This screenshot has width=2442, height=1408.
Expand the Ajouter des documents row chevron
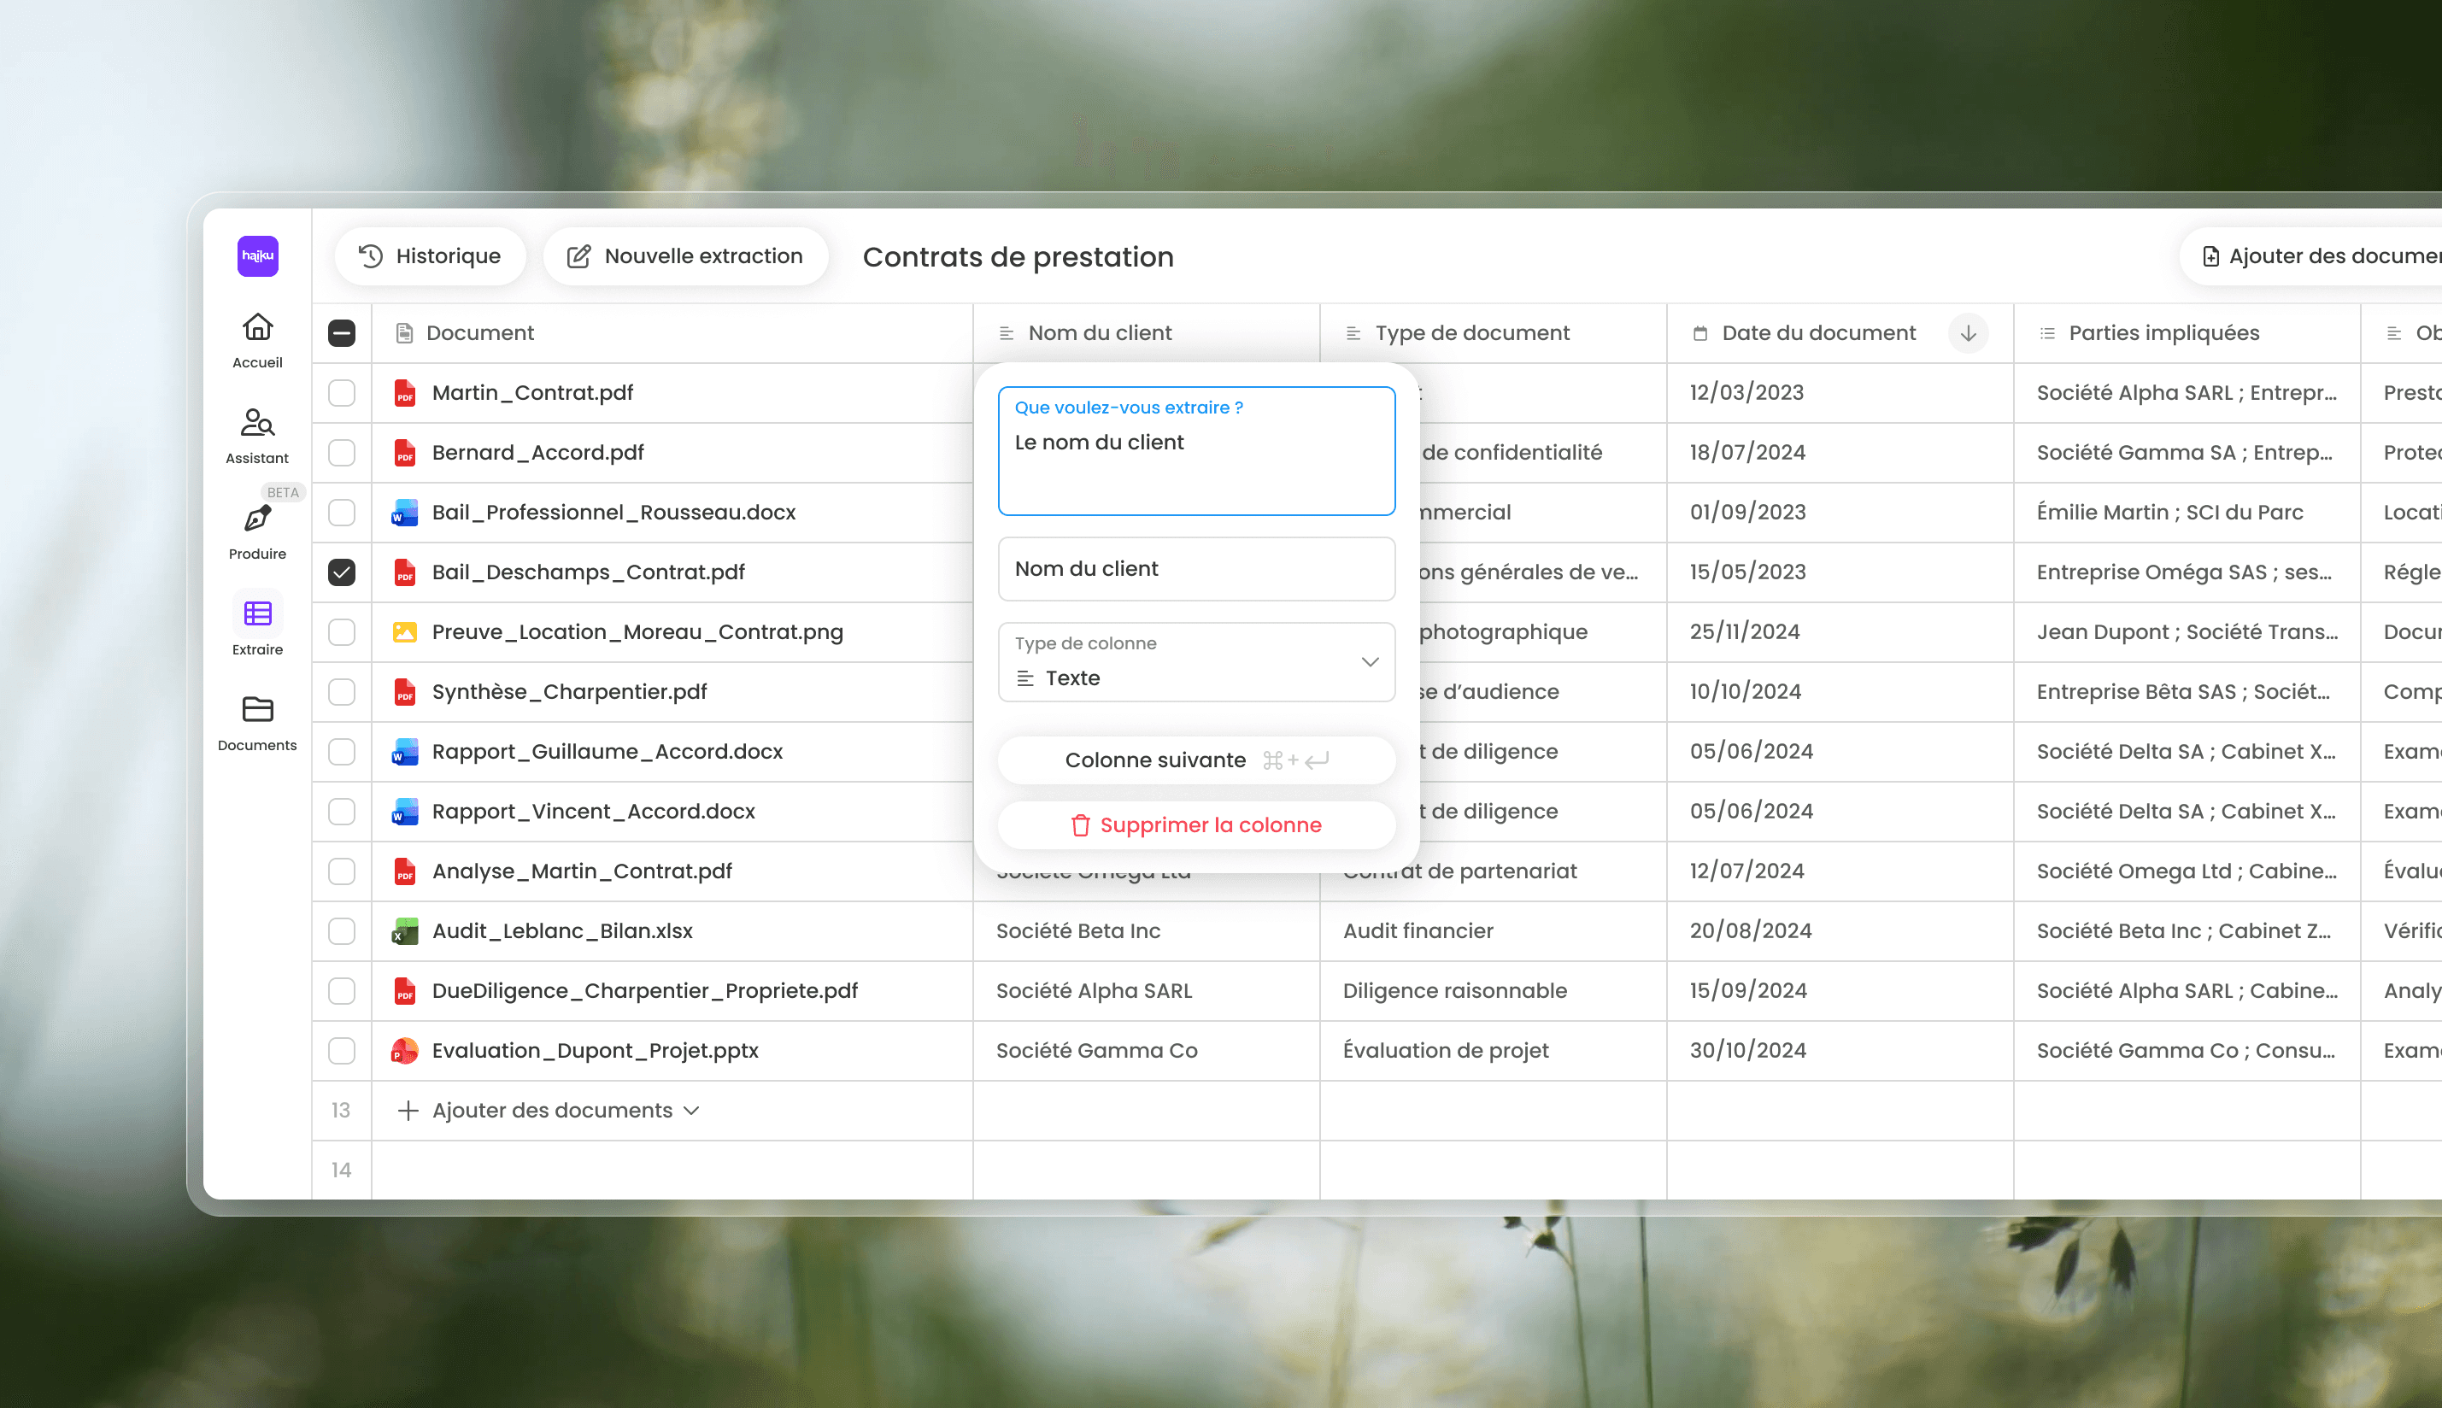pyautogui.click(x=691, y=1112)
